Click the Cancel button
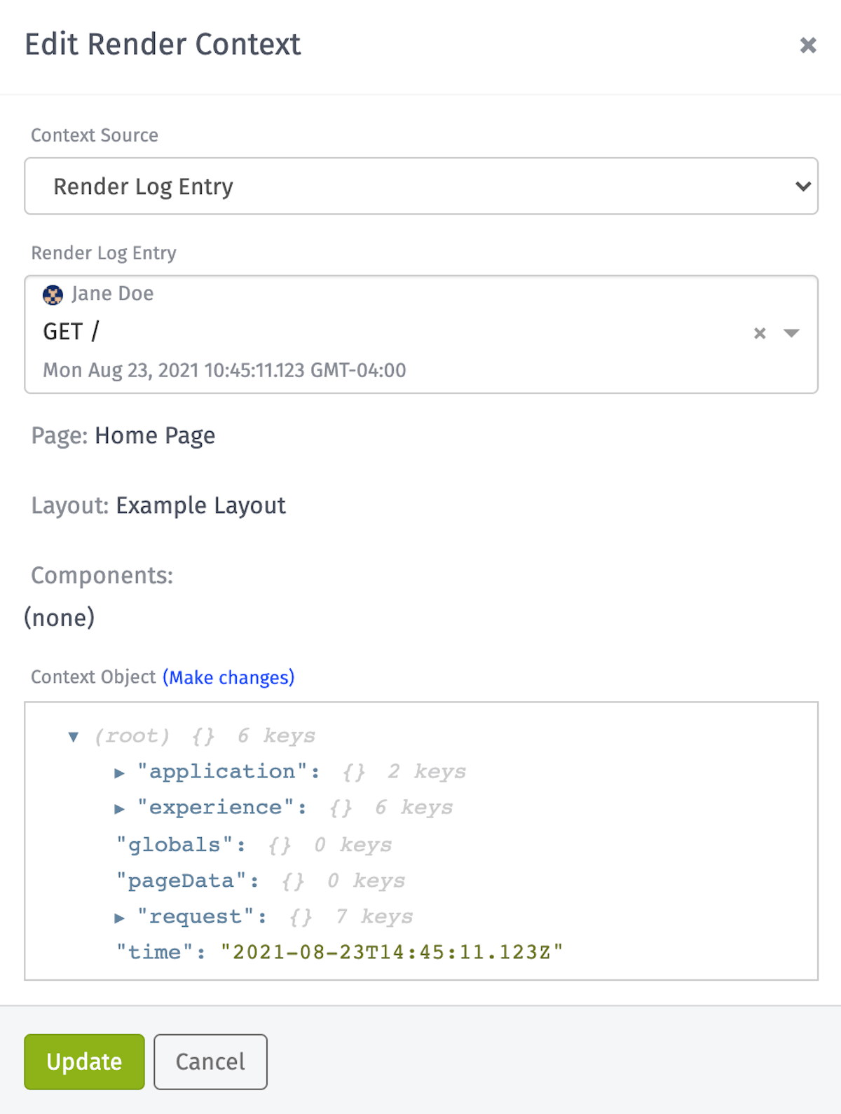 point(210,1061)
